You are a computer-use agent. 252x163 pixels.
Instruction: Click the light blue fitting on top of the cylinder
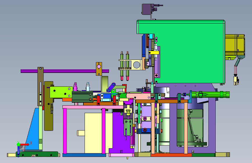tap(88, 87)
